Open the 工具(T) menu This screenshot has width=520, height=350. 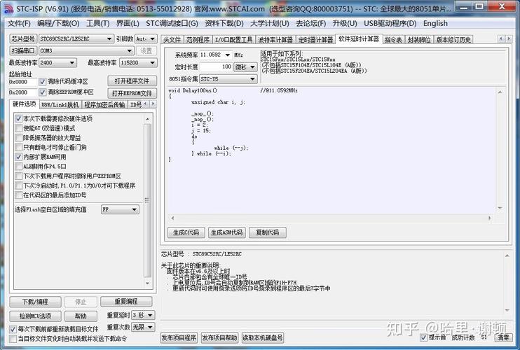pyautogui.click(x=98, y=24)
